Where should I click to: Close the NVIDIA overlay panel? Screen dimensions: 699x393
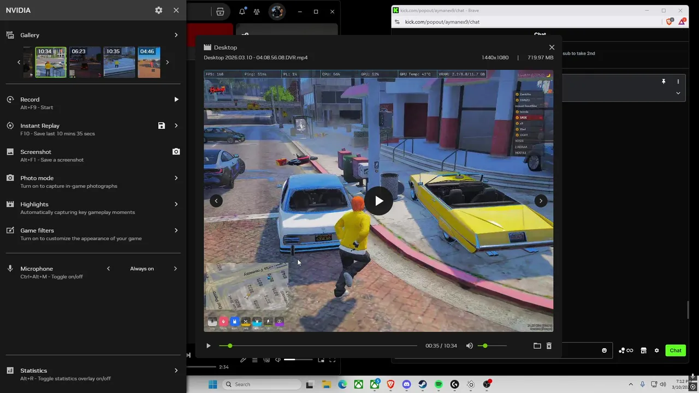coord(176,10)
